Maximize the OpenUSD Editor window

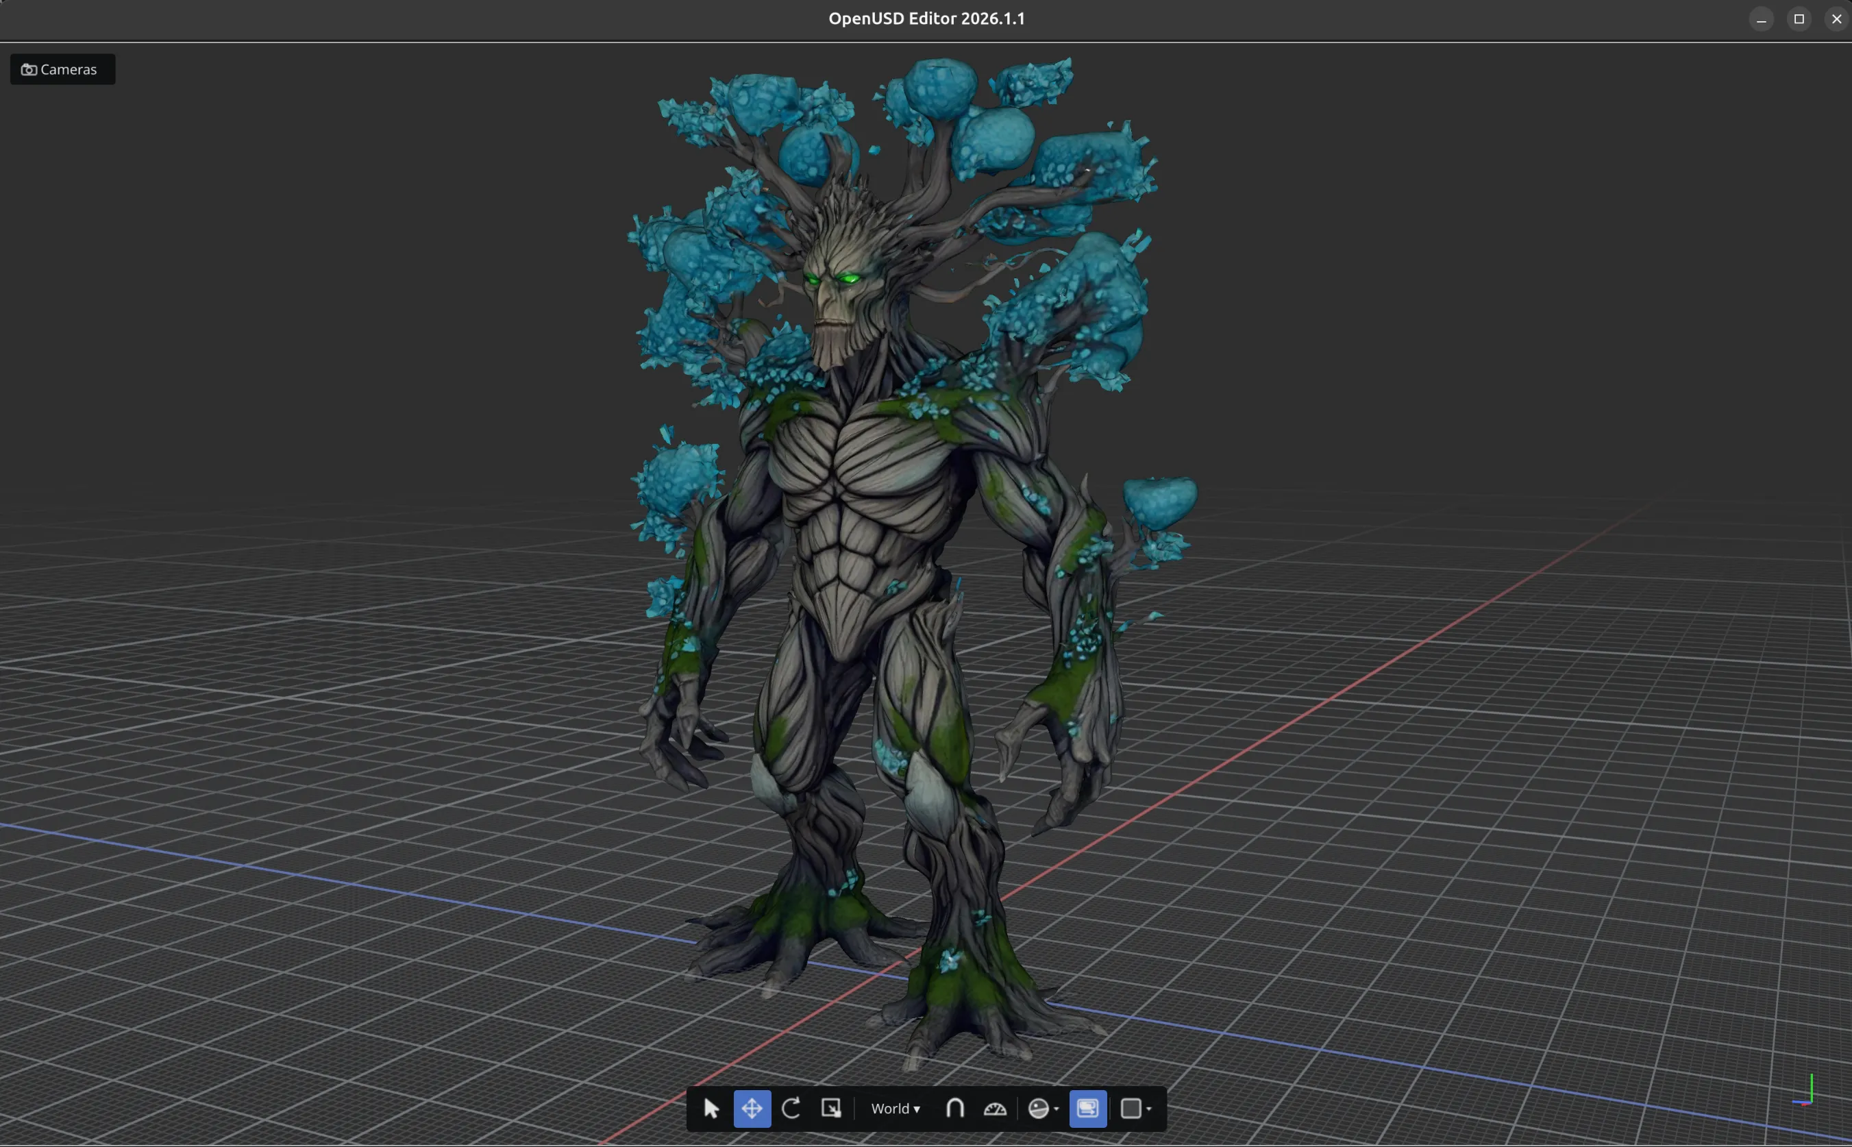[x=1799, y=19]
